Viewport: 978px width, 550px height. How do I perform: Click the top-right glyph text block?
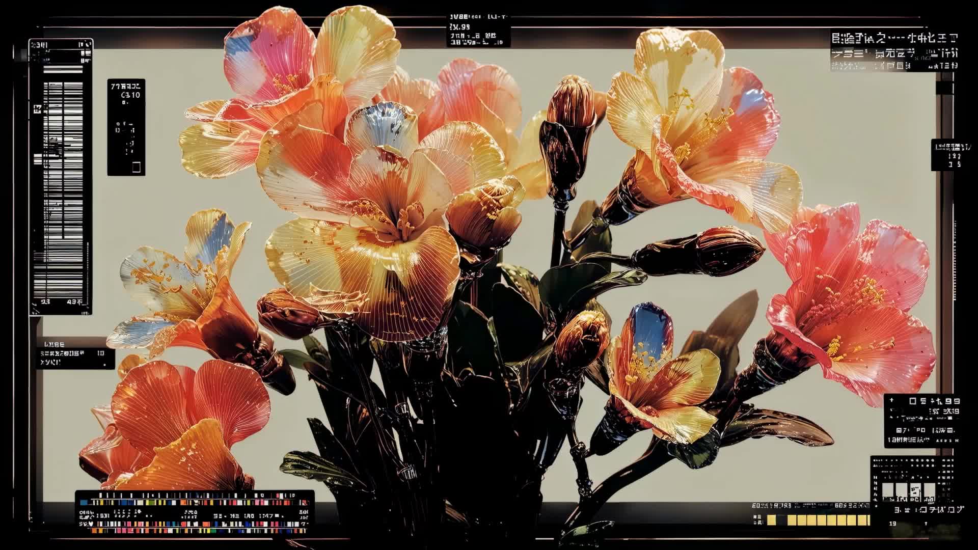(894, 51)
